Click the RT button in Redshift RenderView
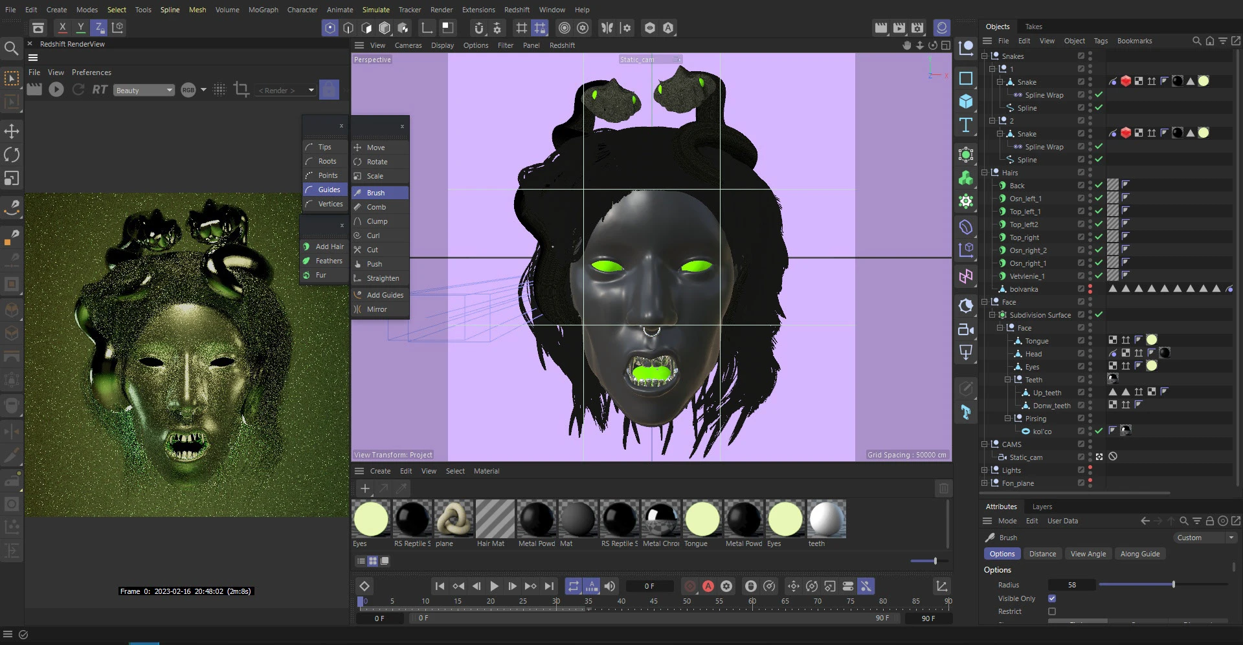Viewport: 1243px width, 645px height. pos(100,89)
